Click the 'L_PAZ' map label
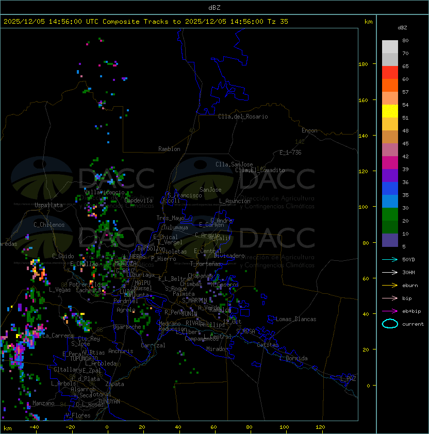 pyautogui.click(x=348, y=379)
